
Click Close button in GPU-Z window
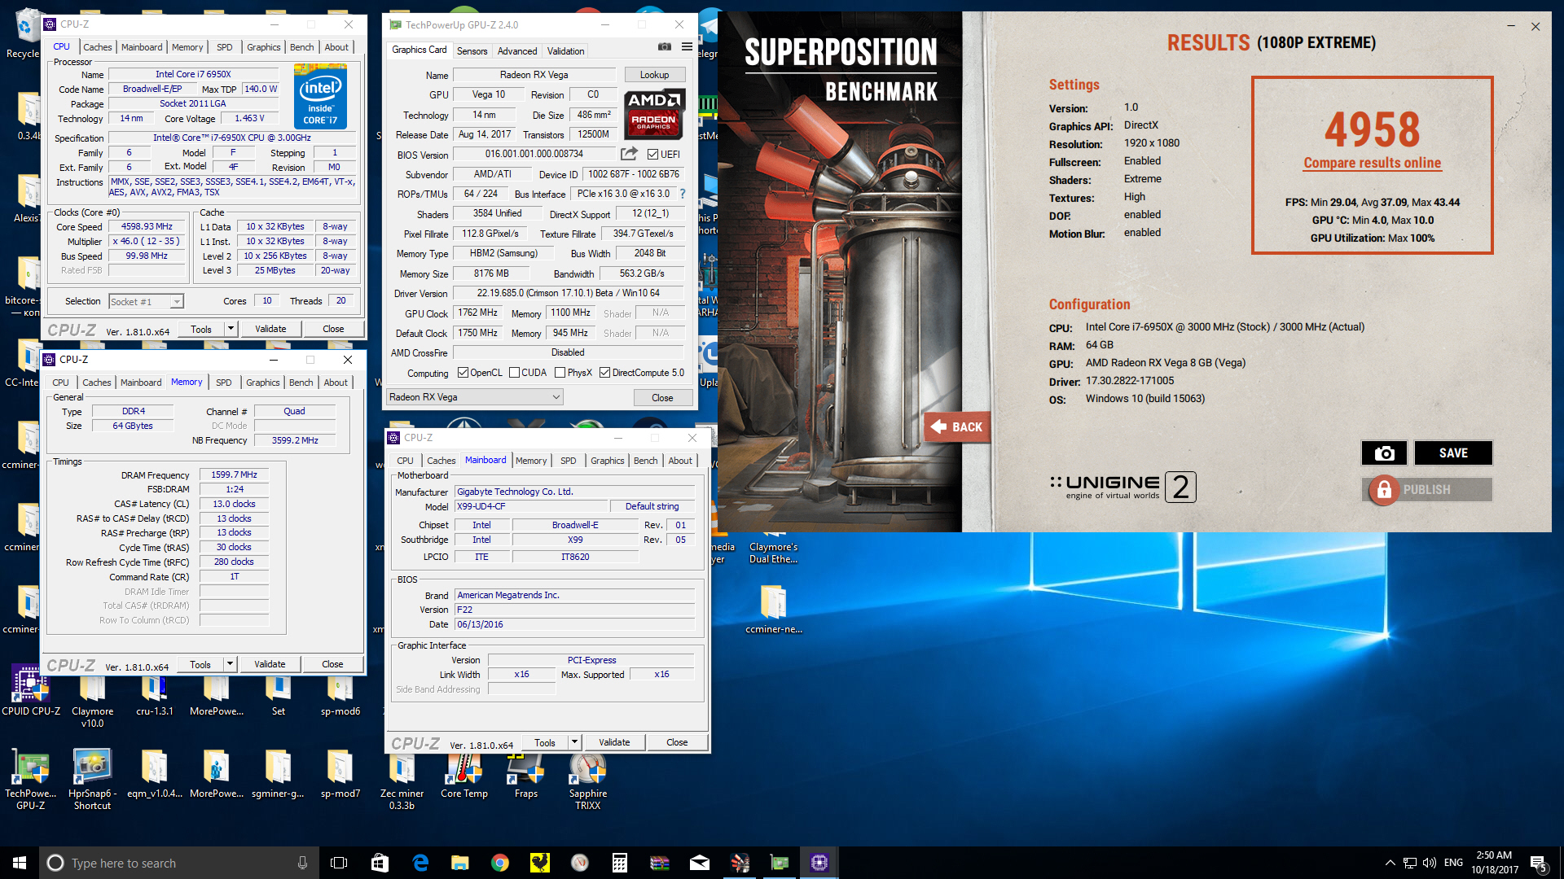(662, 398)
